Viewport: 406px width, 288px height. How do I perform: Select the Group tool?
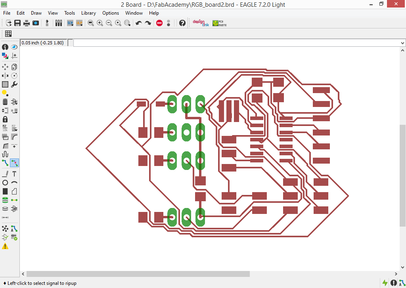click(5, 84)
